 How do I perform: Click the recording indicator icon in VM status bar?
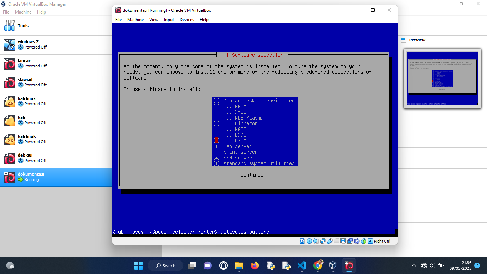pyautogui.click(x=350, y=241)
